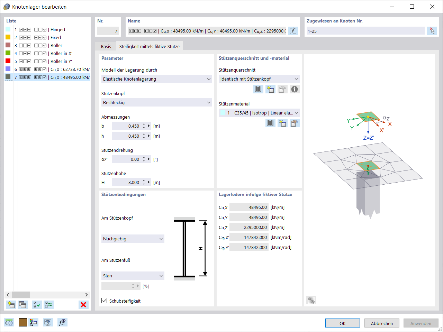Invert the selection in the Liste
This screenshot has height=332, width=443.
point(49,305)
